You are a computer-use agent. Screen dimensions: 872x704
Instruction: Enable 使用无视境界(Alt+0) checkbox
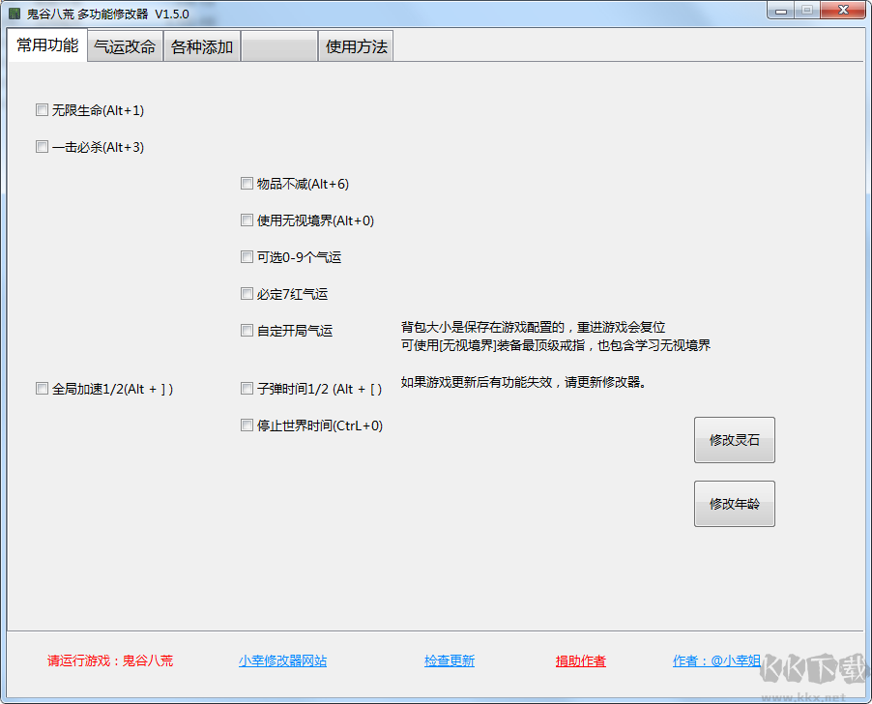(x=247, y=220)
